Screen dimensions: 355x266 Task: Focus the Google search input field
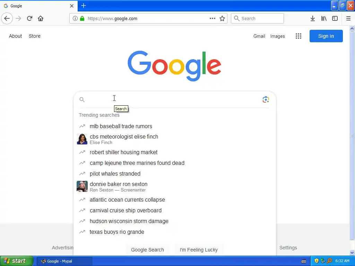(173, 99)
